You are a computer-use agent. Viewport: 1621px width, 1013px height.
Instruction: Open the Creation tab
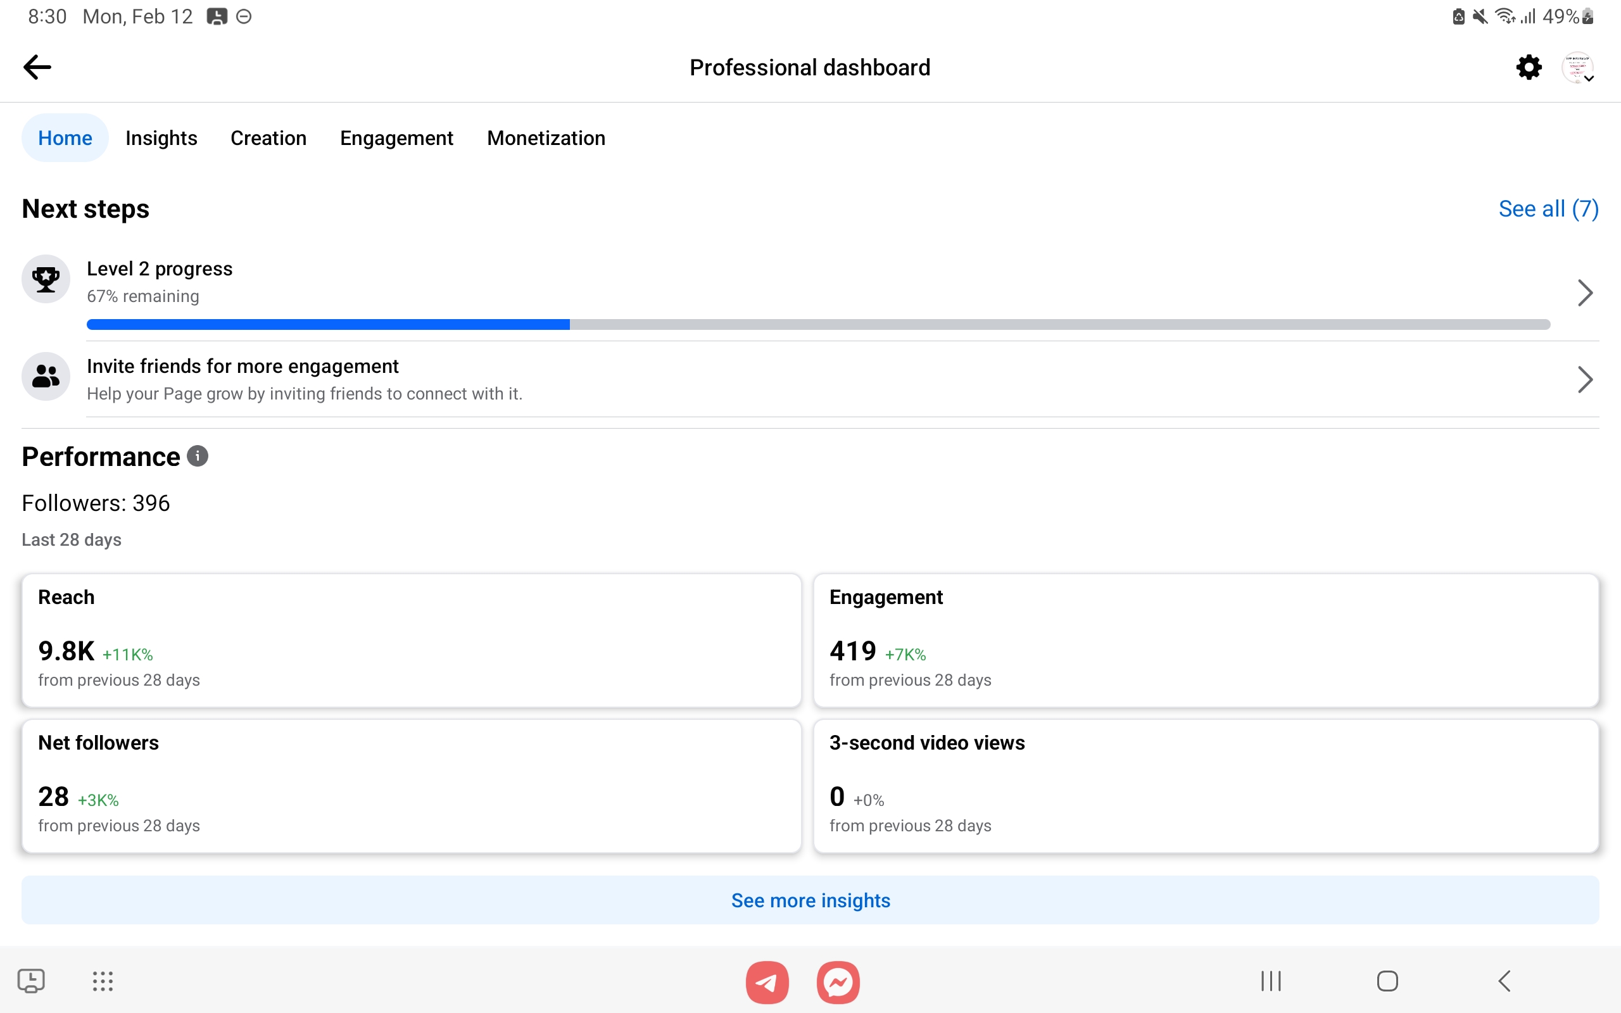[x=268, y=138]
